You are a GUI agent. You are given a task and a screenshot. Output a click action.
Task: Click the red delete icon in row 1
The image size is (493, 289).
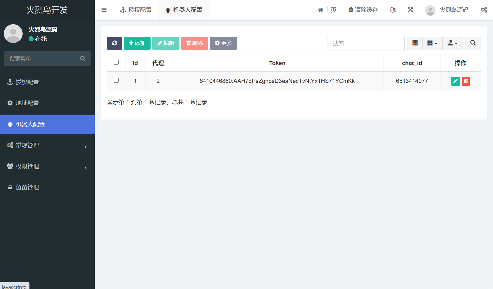tap(466, 81)
